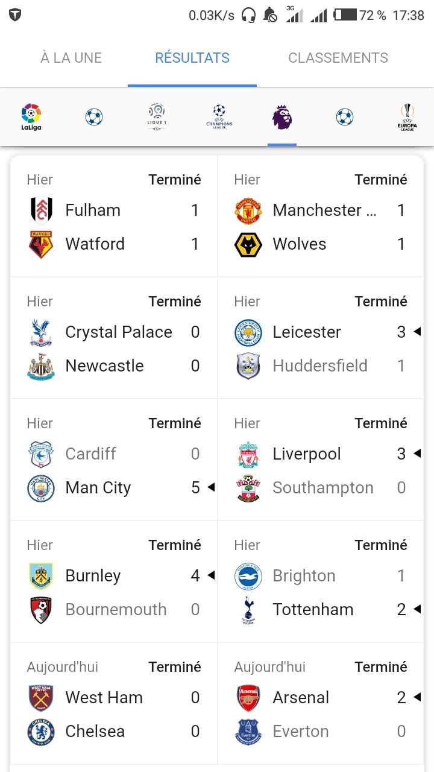This screenshot has width=434, height=772.
Task: Select the LaLiga league icon
Action: [x=31, y=117]
